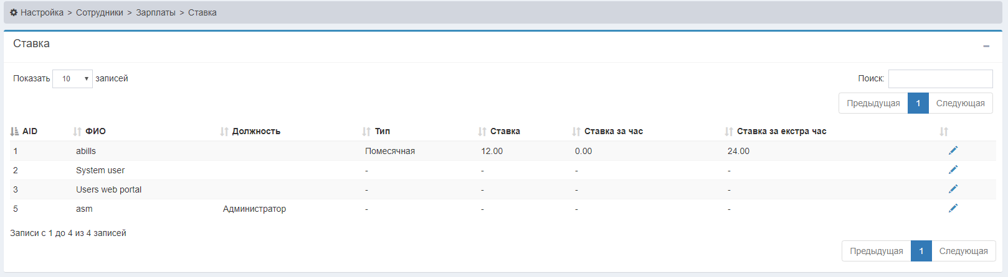This screenshot has width=1008, height=277.
Task: Click the Поиск search field
Action: (x=940, y=79)
